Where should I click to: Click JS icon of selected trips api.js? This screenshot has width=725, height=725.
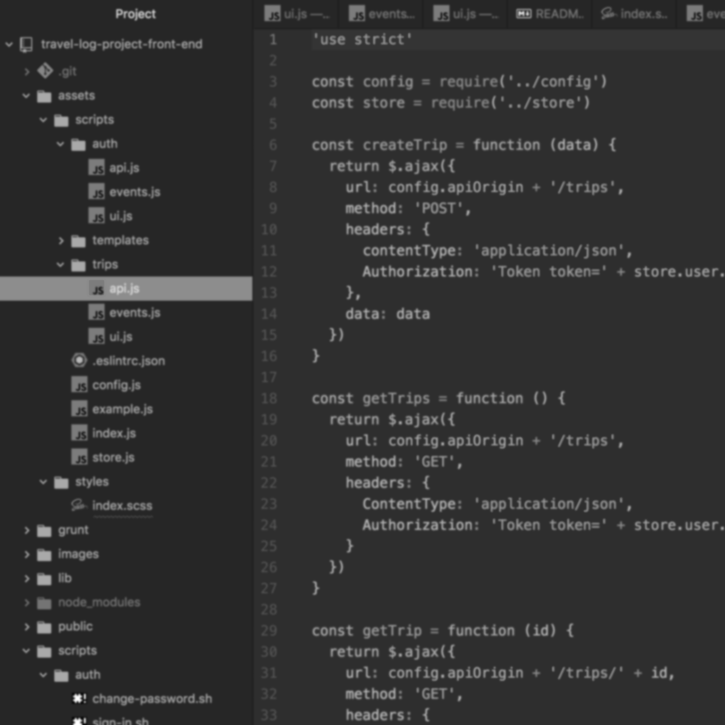pyautogui.click(x=97, y=289)
